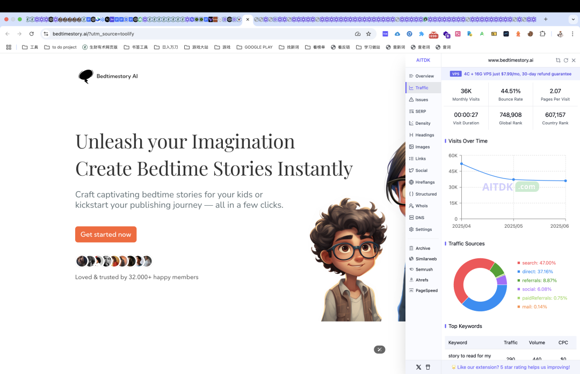Click the Get started now button

(106, 235)
